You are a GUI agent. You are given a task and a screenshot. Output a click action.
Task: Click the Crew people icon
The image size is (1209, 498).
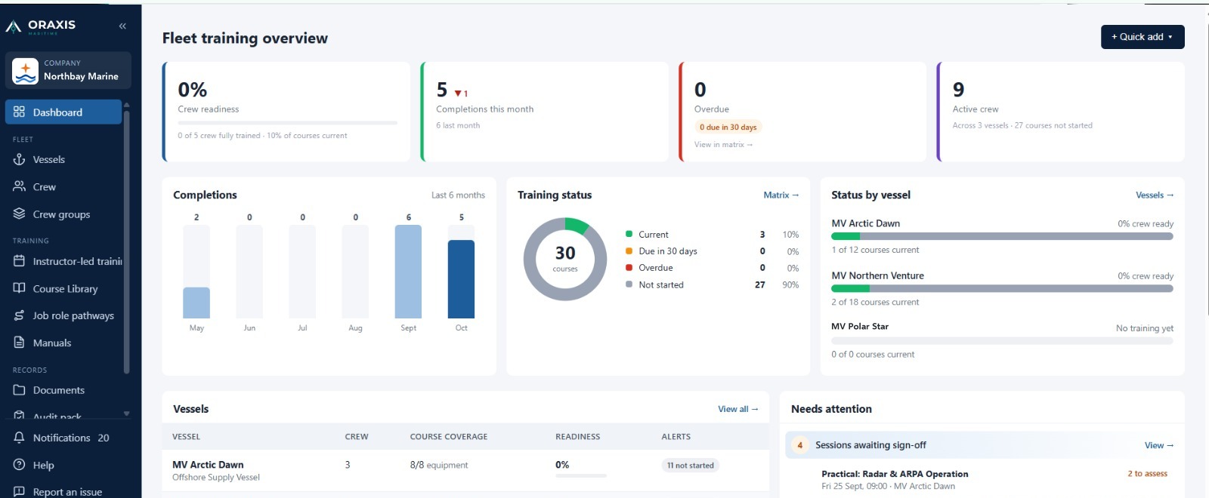[x=20, y=186]
